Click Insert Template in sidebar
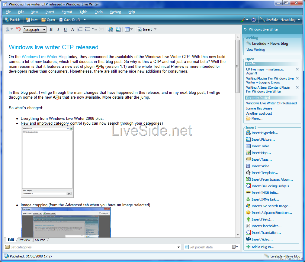This screenshot has width=305, height=262. (262, 173)
